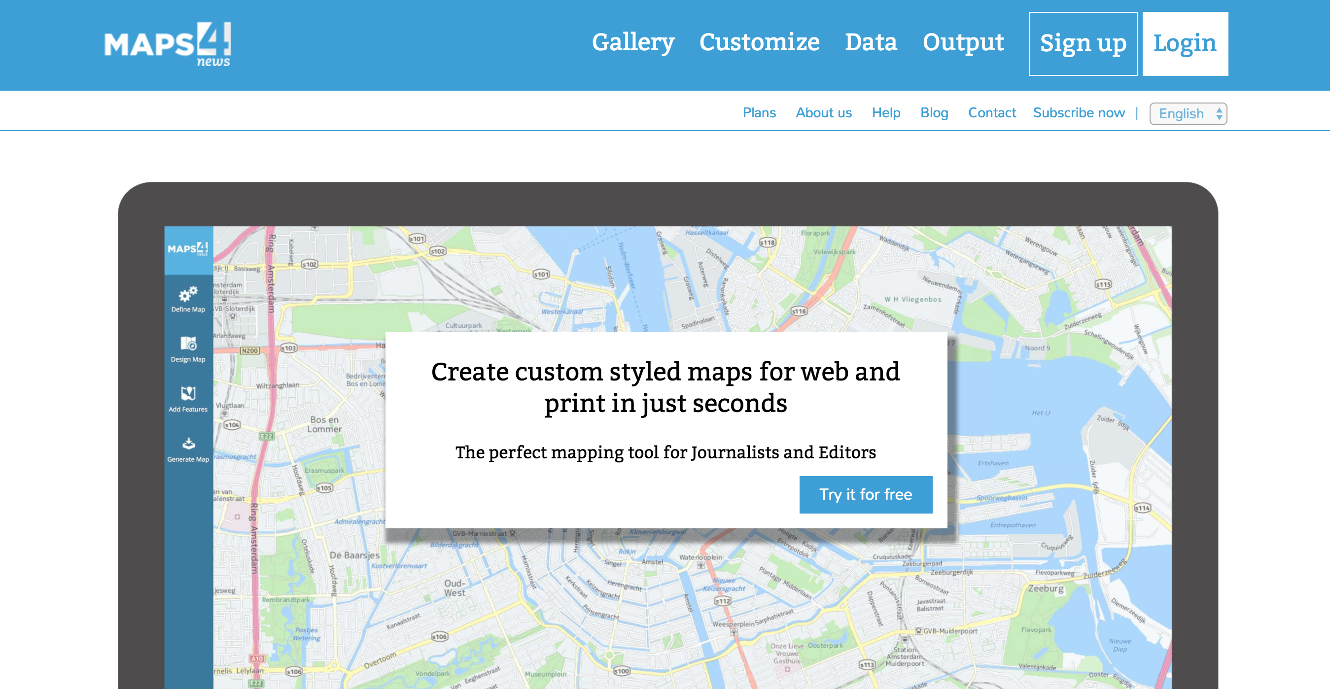
Task: Click the 'Entrepothaven' map label
Action: [x=1013, y=525]
